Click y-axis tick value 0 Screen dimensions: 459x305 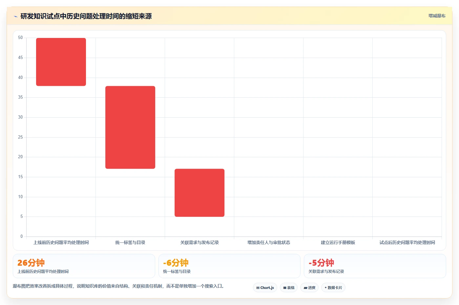pyautogui.click(x=22, y=236)
